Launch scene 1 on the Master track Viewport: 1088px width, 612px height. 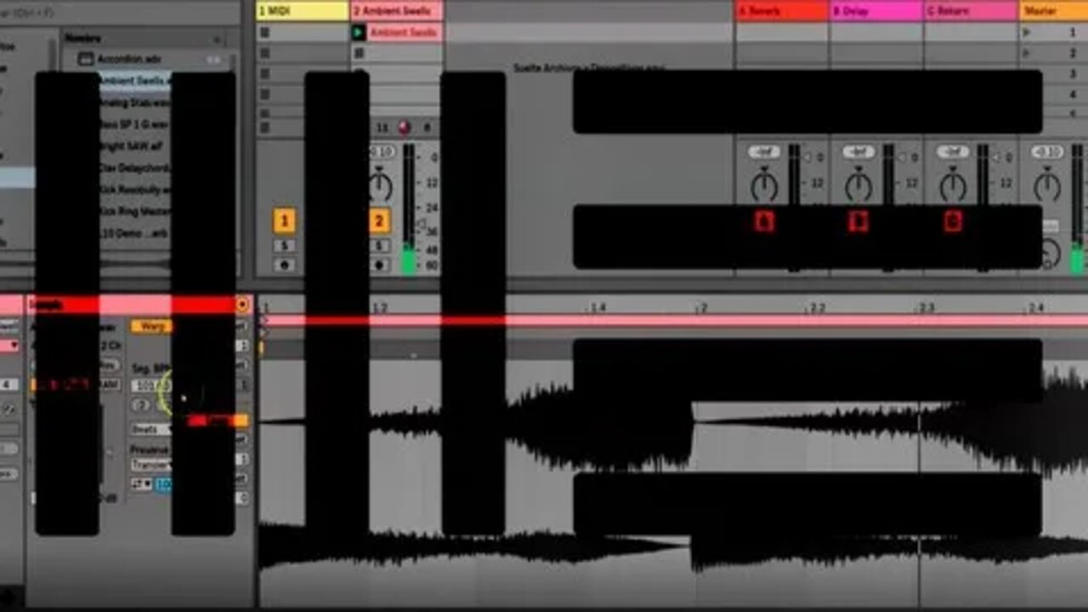click(1027, 32)
